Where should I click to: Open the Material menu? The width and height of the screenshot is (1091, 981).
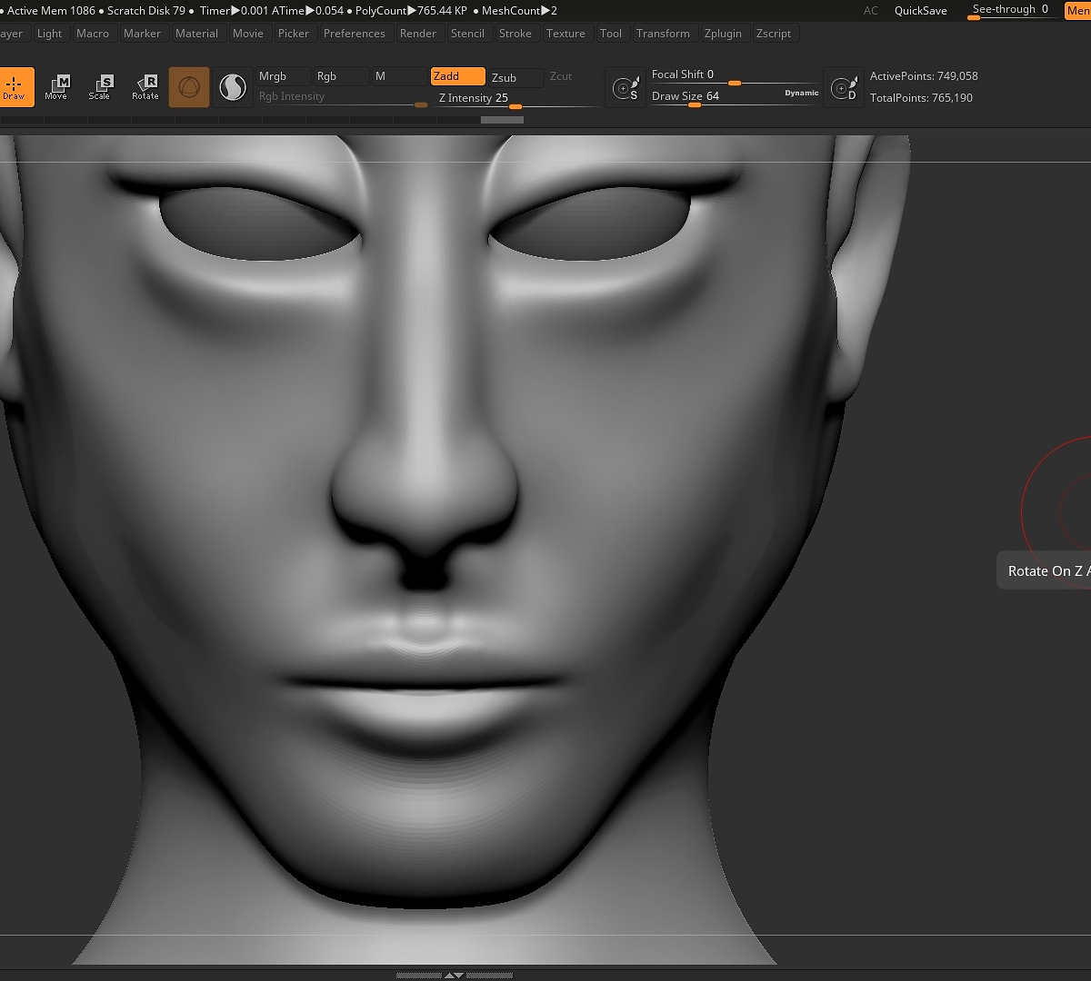[x=197, y=34]
